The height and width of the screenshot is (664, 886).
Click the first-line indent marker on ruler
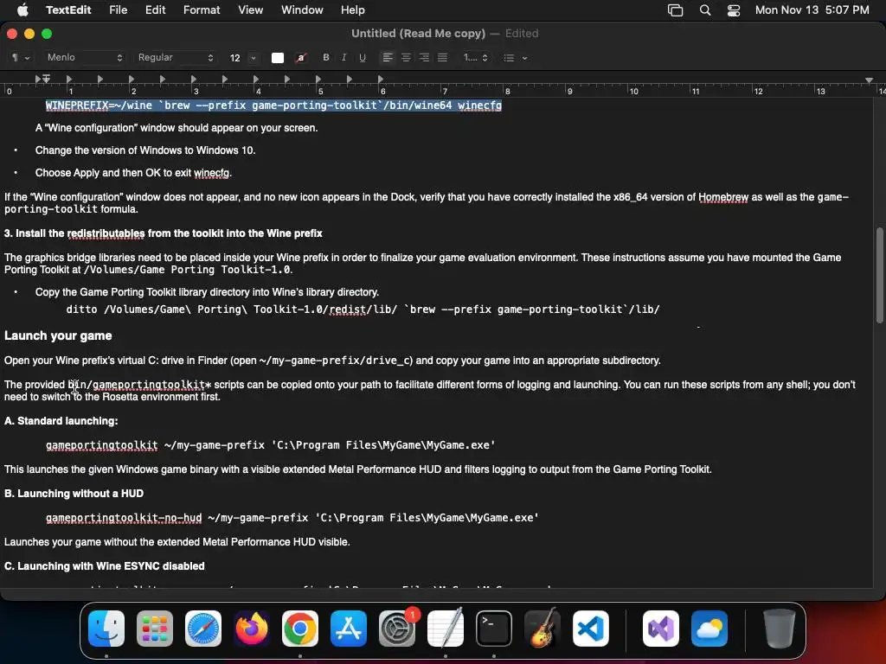[46, 77]
